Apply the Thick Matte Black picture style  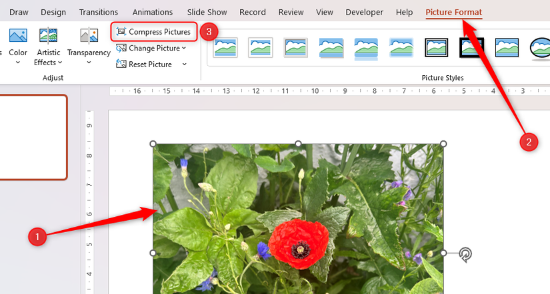point(472,48)
